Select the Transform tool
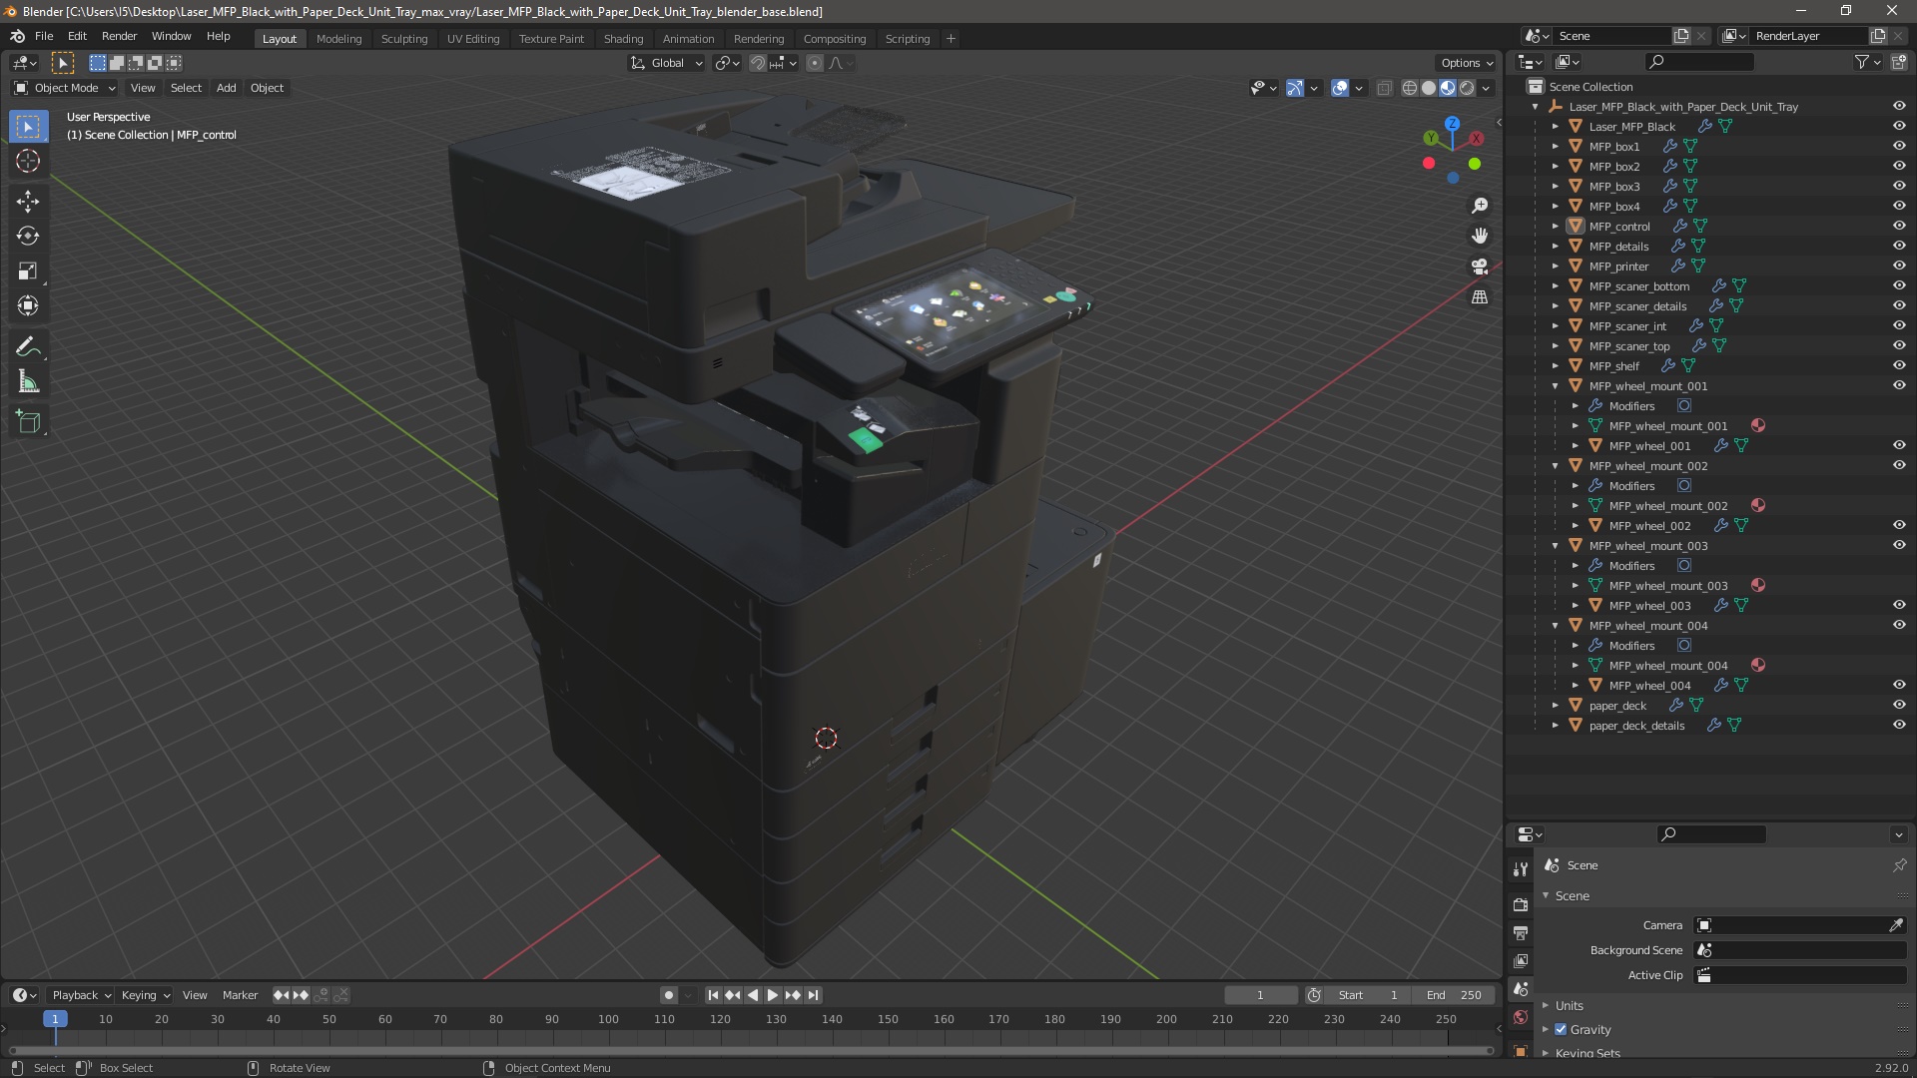 (x=28, y=305)
